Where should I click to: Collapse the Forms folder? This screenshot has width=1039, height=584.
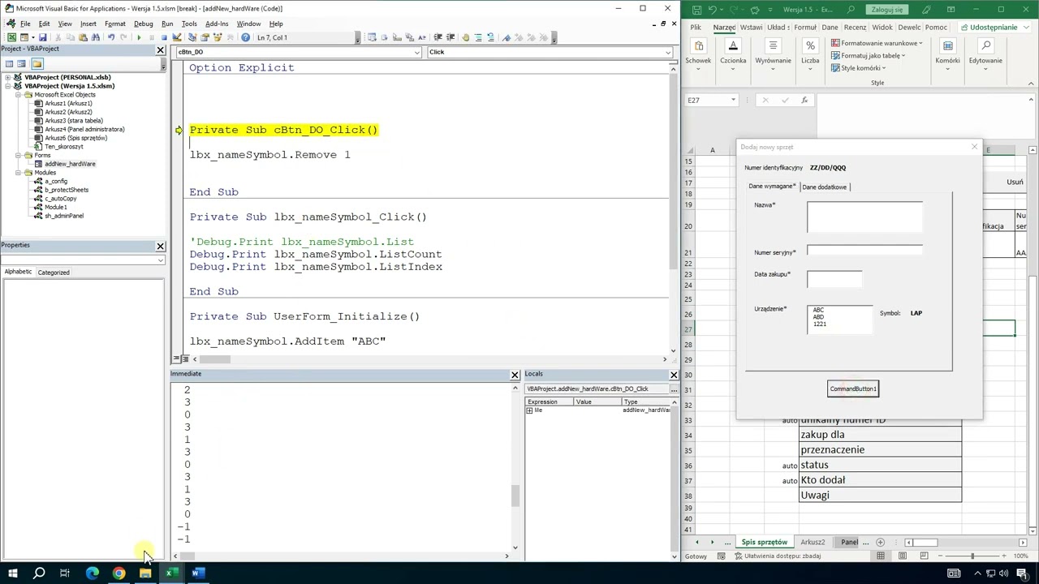tap(18, 155)
